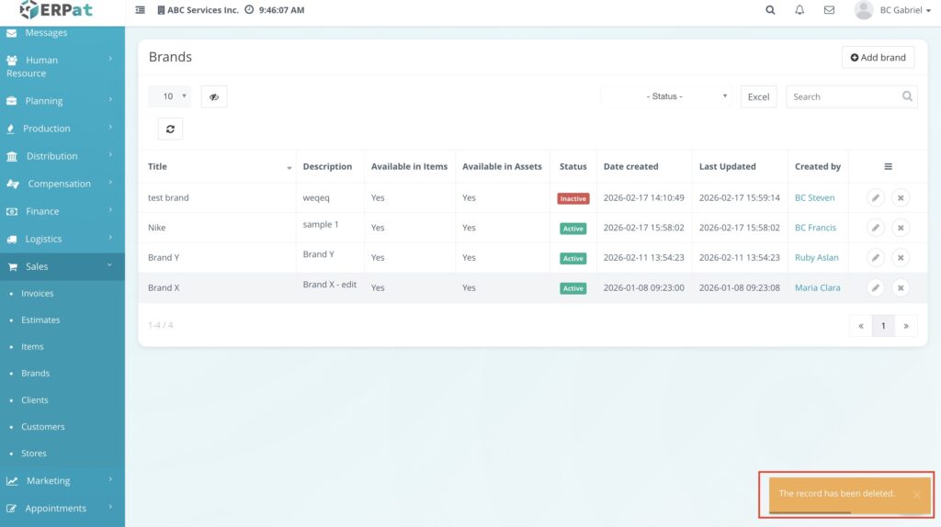Open the Ruby Aslan creator link

(x=816, y=258)
